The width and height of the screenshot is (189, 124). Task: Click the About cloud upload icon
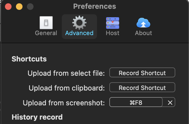[x=143, y=23]
